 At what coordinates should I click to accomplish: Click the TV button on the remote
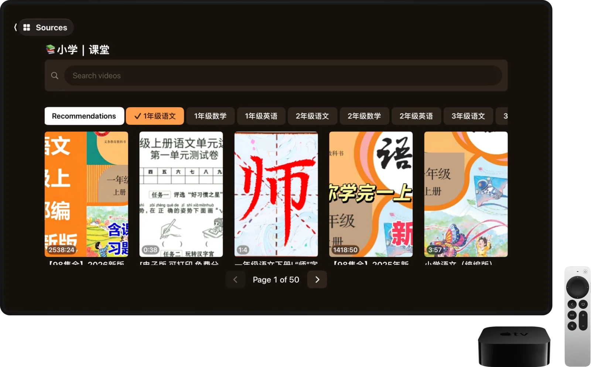pos(583,304)
